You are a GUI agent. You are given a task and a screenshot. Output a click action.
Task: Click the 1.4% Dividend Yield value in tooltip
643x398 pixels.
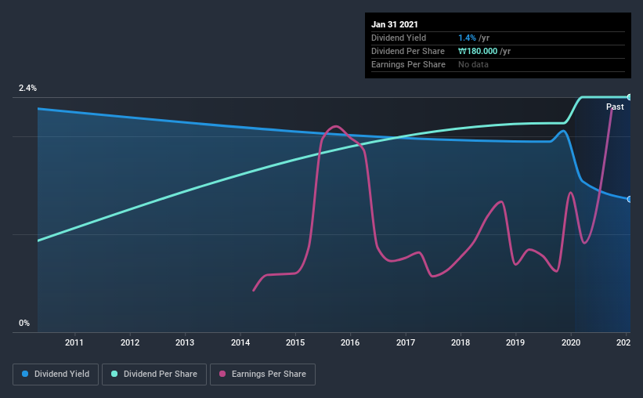tap(467, 38)
